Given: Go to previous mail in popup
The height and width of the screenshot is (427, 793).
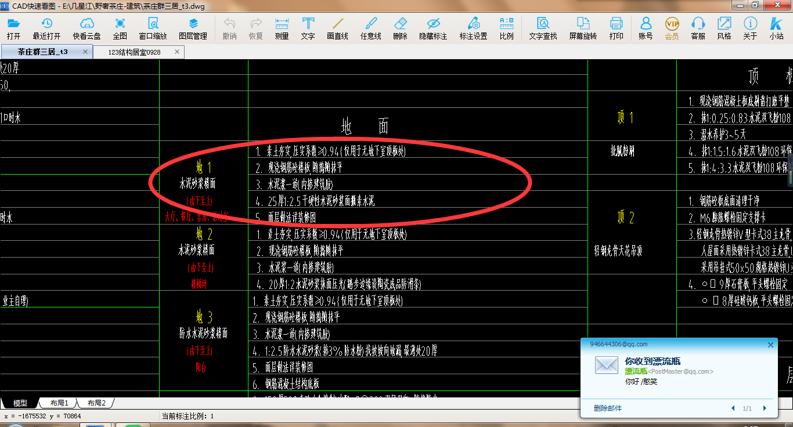Looking at the screenshot, I should [x=733, y=408].
